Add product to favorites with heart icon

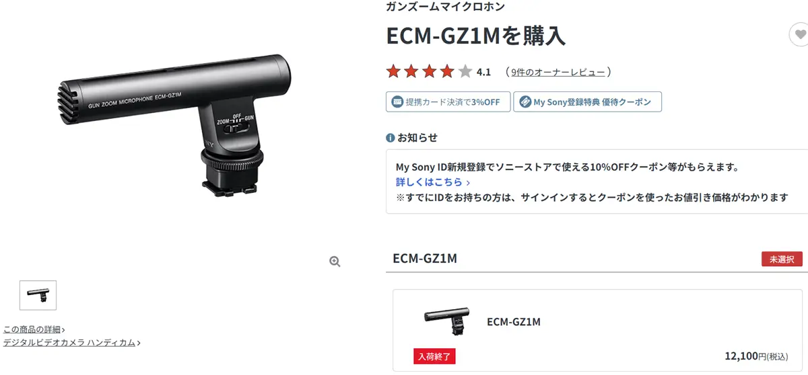[x=799, y=34]
